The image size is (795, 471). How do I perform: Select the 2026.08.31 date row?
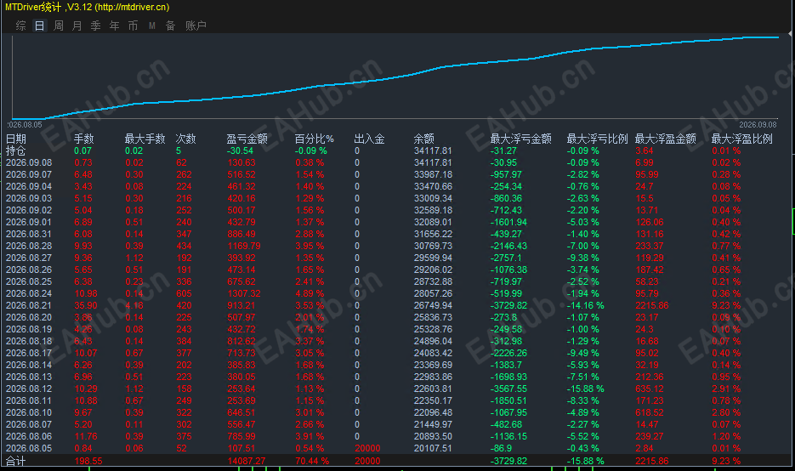[395, 235]
